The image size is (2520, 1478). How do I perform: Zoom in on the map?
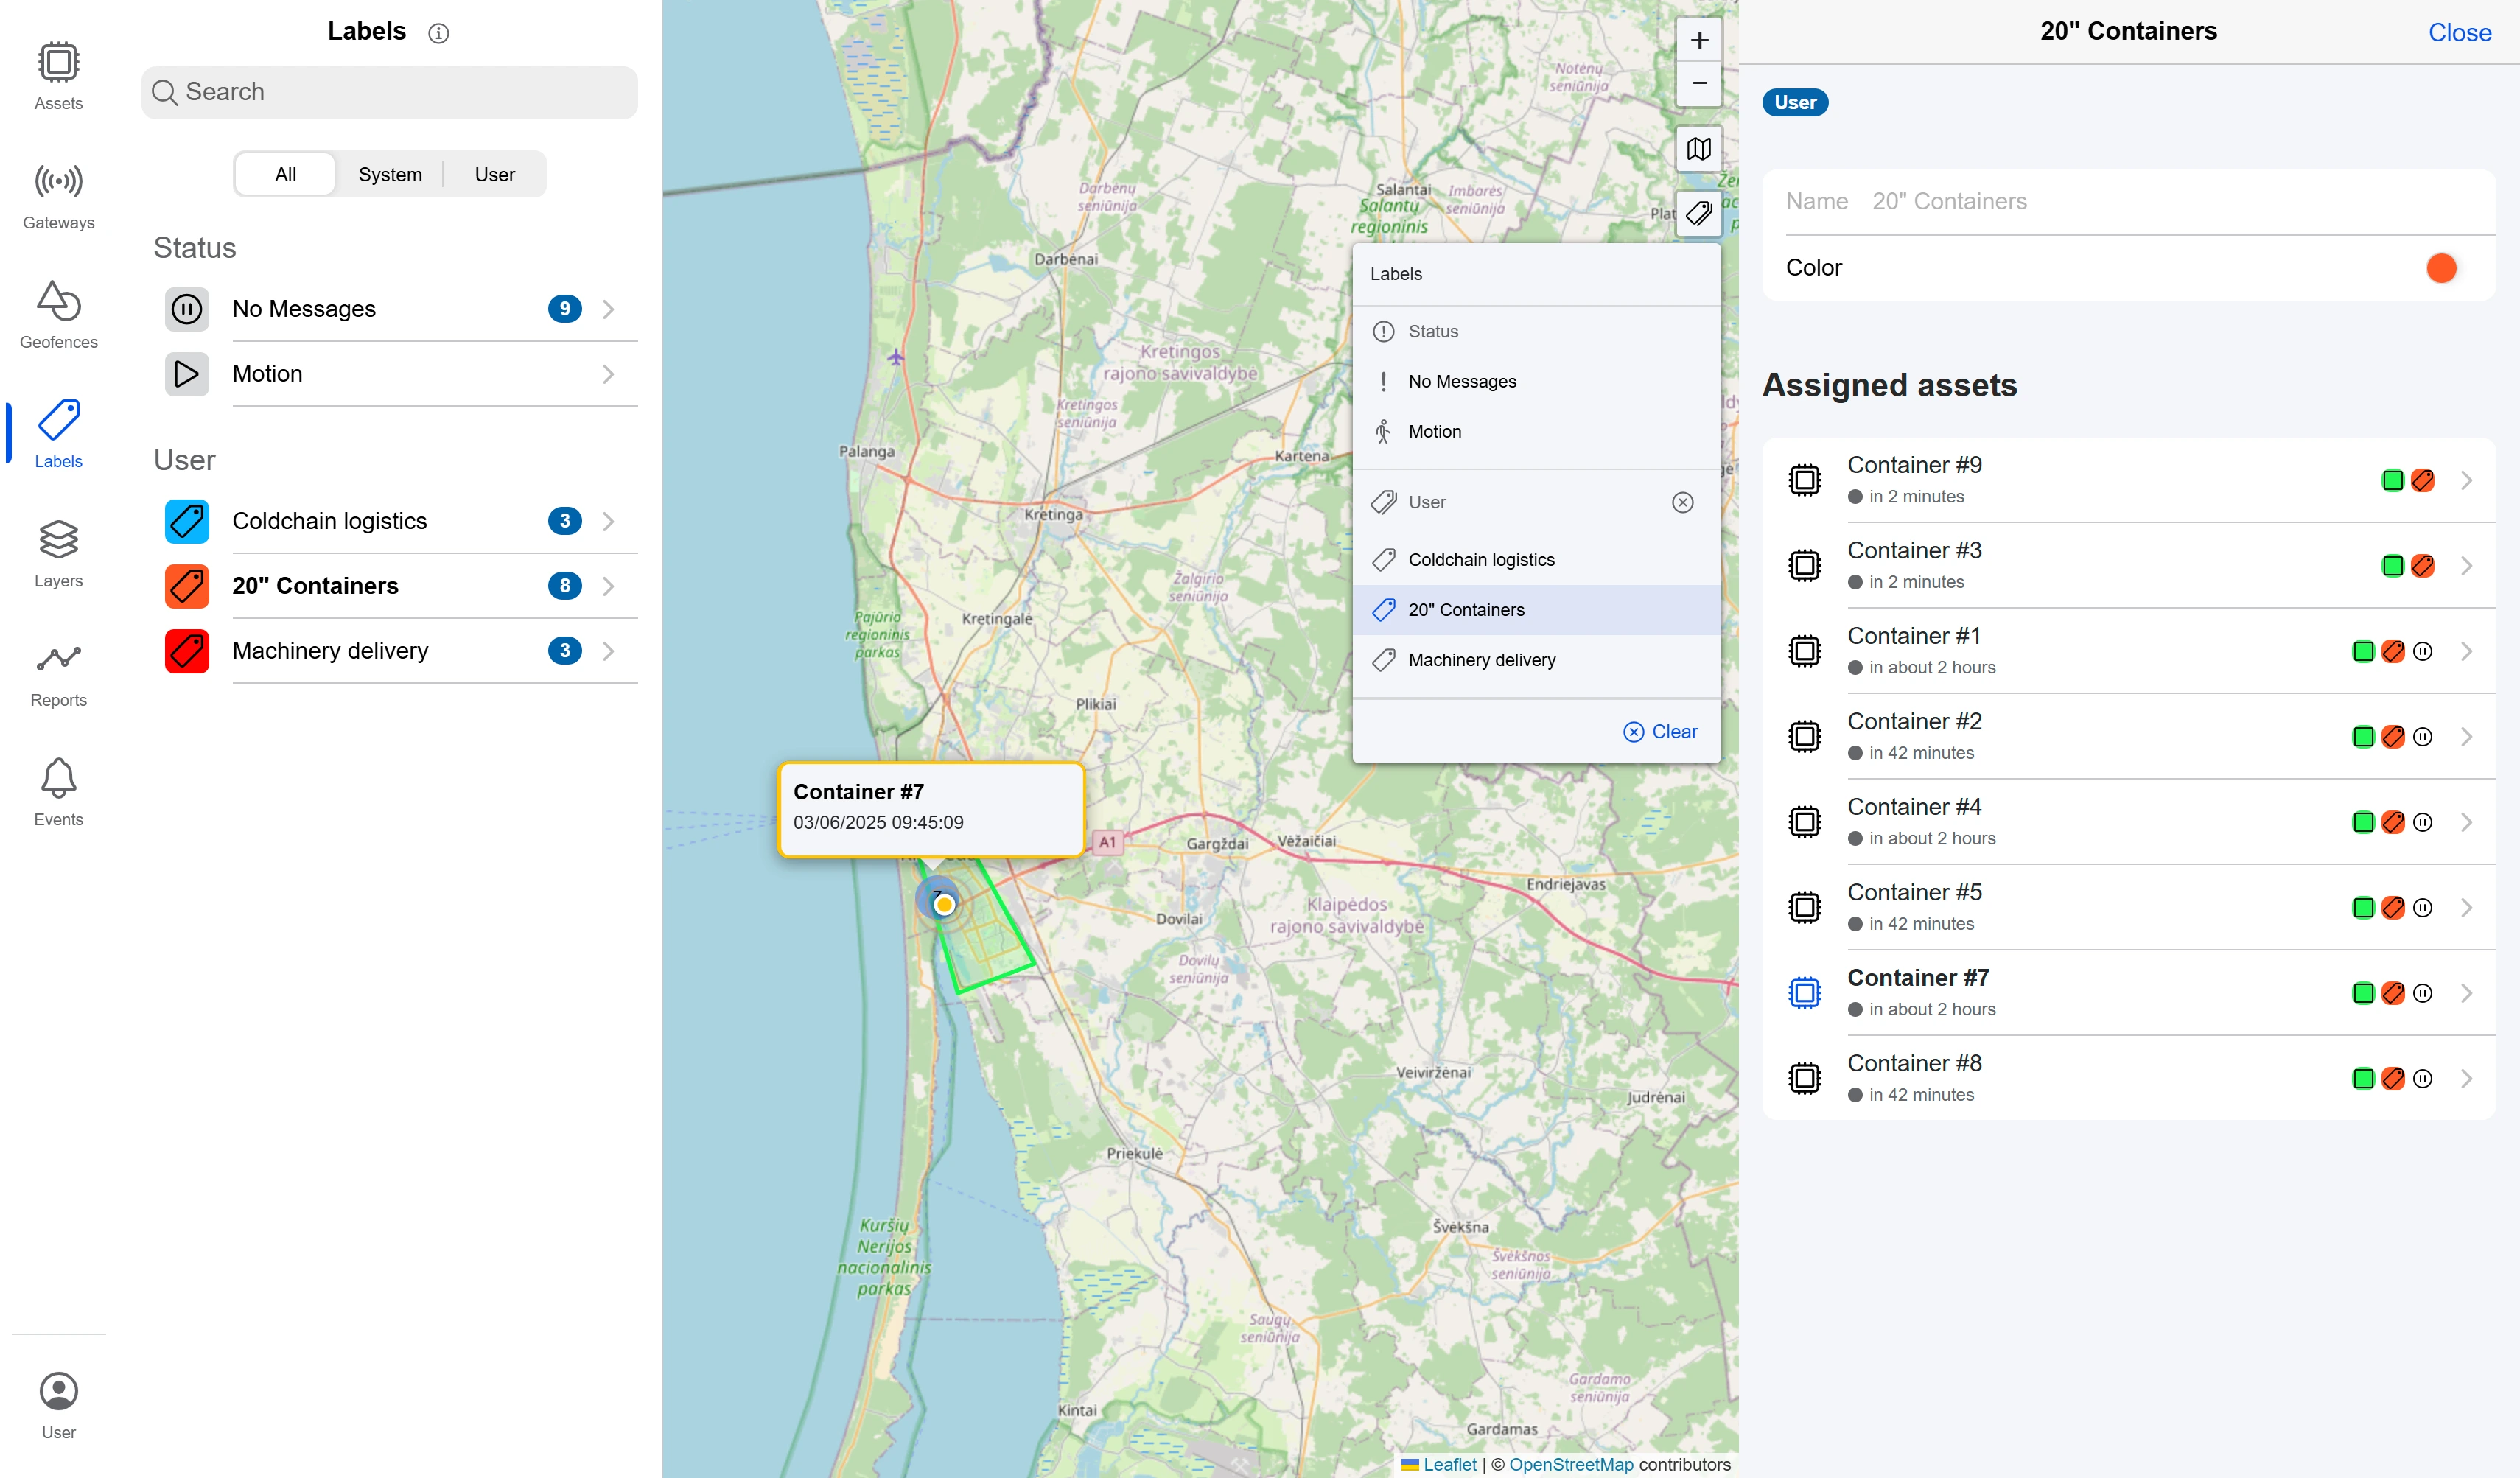pyautogui.click(x=1698, y=41)
